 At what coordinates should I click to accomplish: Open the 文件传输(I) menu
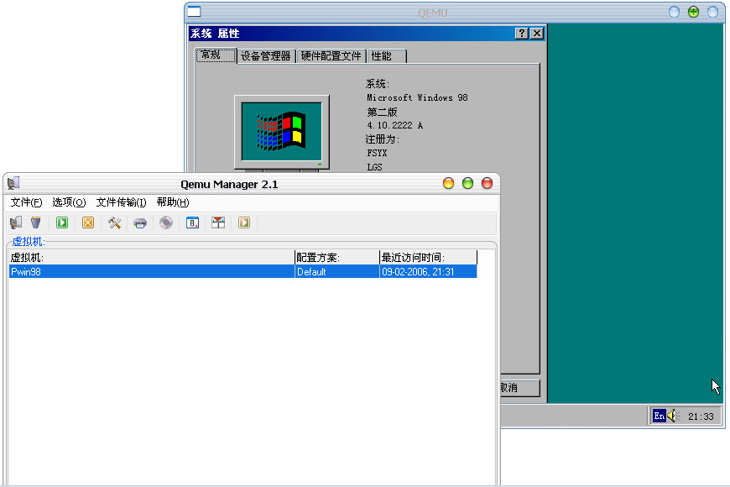[x=121, y=202]
